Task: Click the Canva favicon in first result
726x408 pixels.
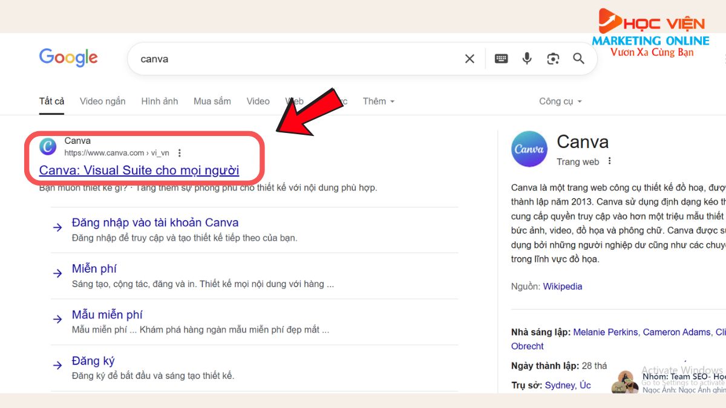Action: (48, 147)
